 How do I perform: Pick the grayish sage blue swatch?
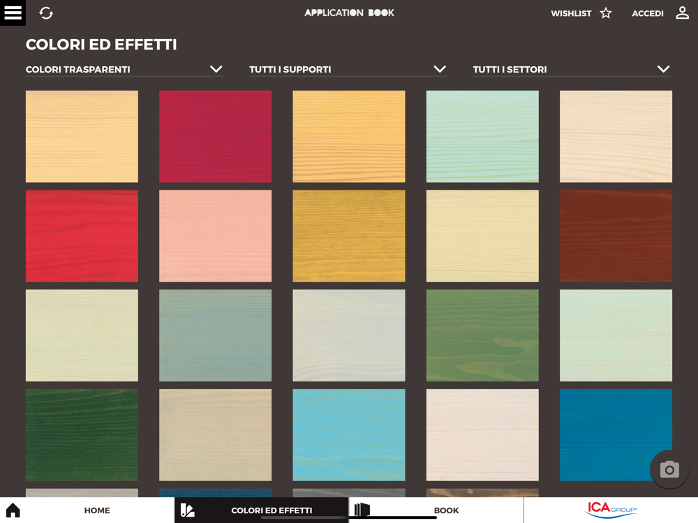tap(216, 336)
